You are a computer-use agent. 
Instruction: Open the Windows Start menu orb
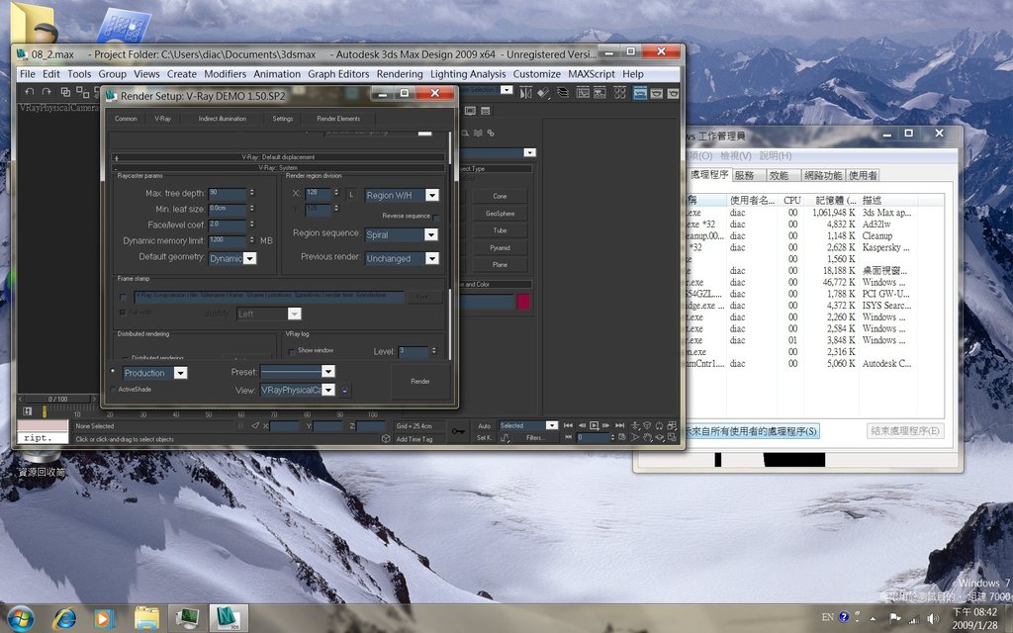pyautogui.click(x=20, y=618)
